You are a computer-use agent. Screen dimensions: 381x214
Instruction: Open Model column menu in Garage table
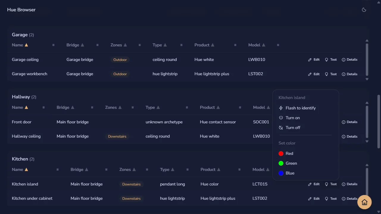click(278, 45)
